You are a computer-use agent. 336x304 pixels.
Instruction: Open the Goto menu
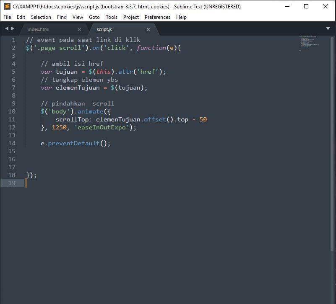coord(94,17)
